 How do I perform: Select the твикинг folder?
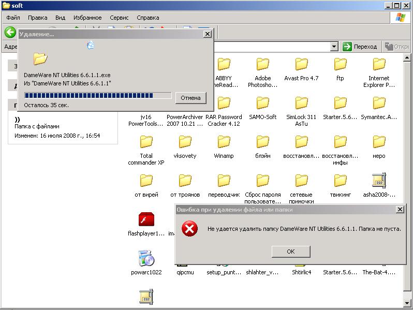coord(340,181)
